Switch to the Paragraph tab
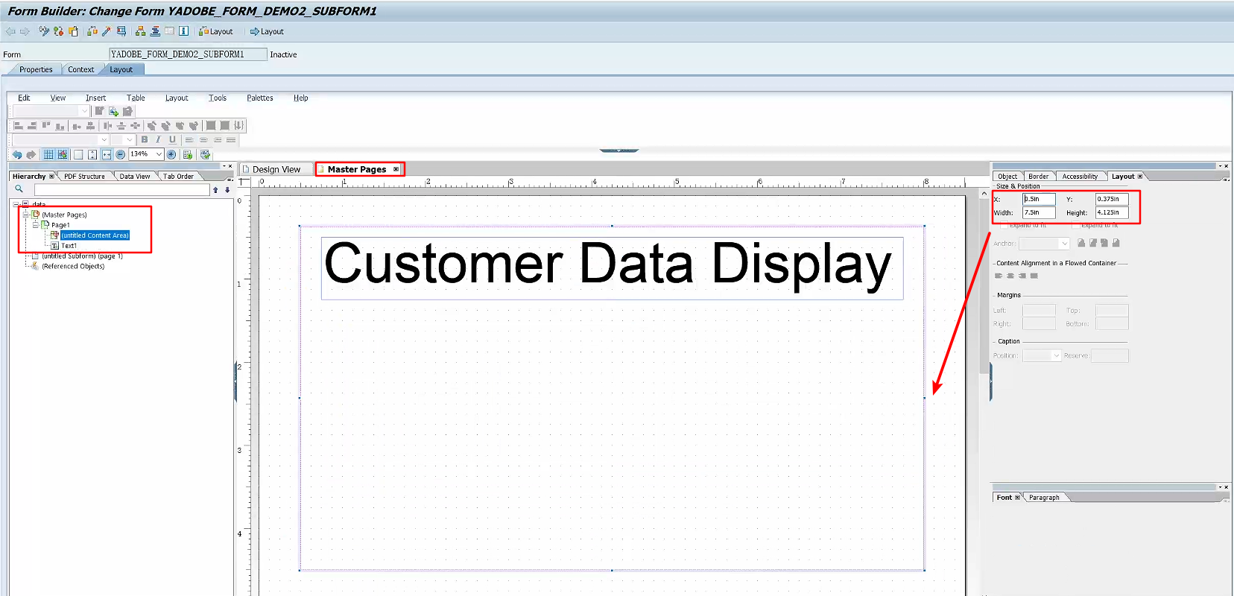Screen dimensions: 1234x596 pyautogui.click(x=1044, y=498)
